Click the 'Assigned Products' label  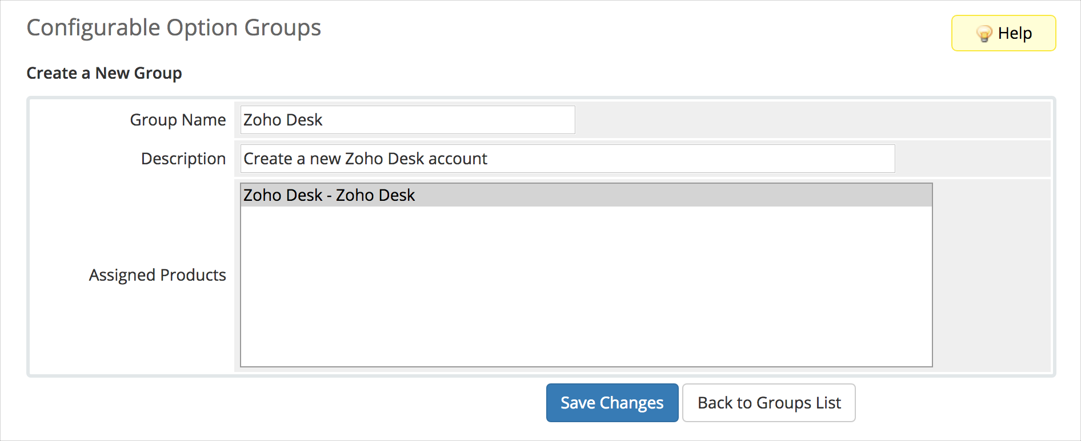[157, 275]
